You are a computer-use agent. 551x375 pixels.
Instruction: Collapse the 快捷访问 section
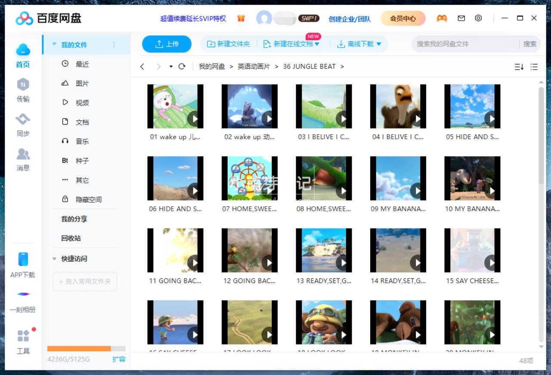pyautogui.click(x=54, y=259)
